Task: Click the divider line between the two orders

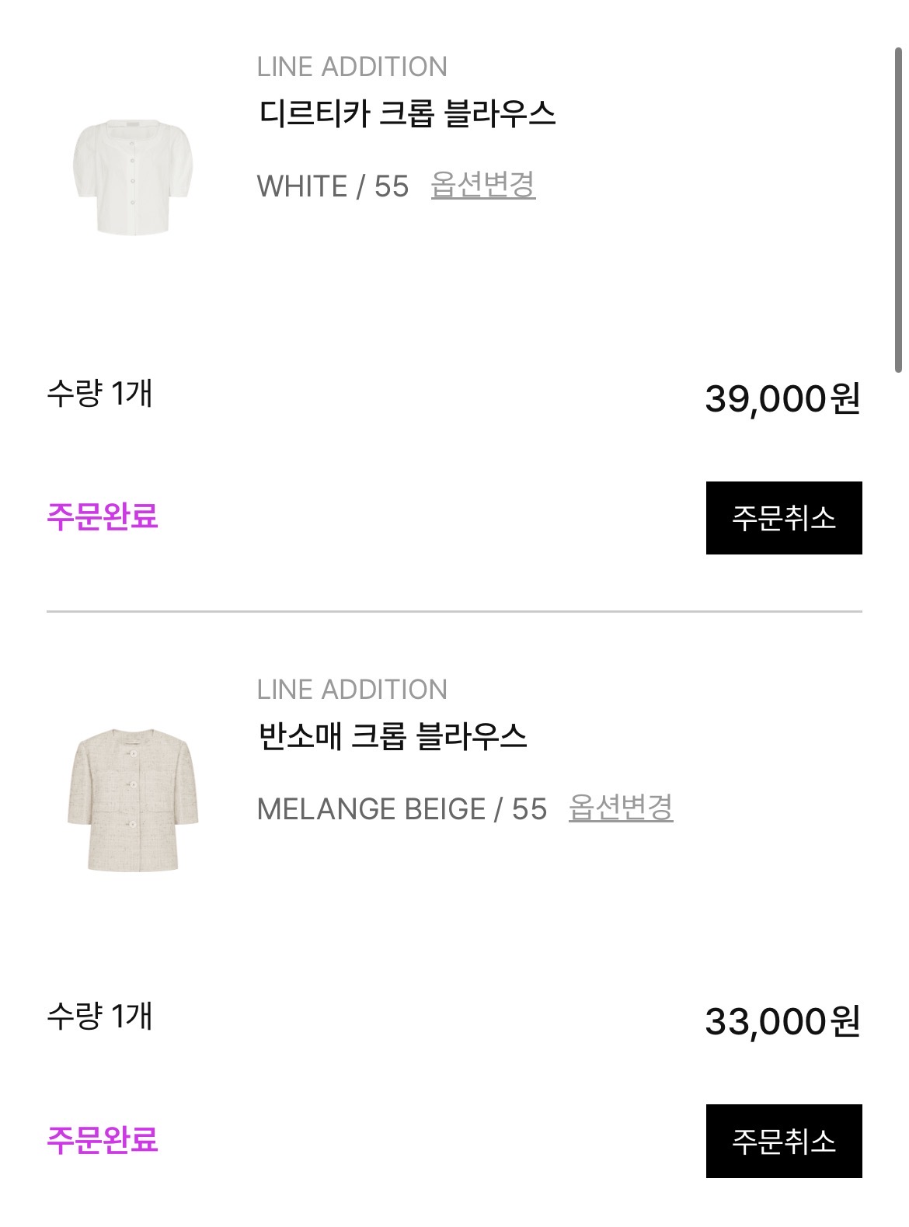Action: [x=454, y=612]
